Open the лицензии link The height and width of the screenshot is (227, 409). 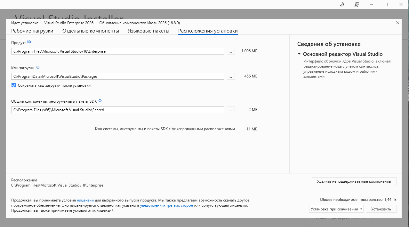click(85, 200)
